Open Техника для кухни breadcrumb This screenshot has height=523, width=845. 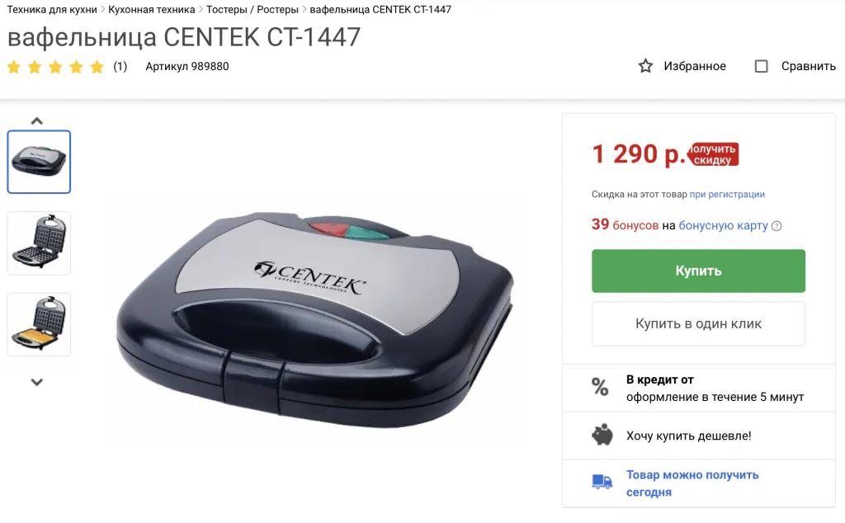pyautogui.click(x=52, y=10)
